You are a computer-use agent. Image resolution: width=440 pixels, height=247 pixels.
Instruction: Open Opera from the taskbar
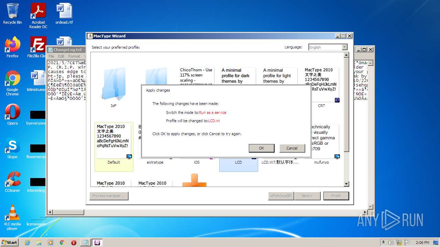[x=74, y=243]
